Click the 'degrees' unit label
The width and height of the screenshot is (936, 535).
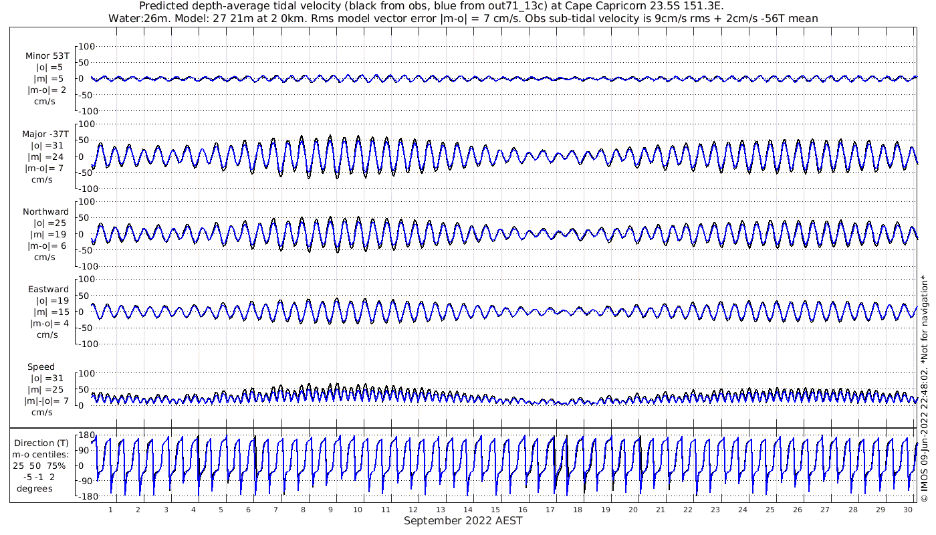click(x=35, y=488)
